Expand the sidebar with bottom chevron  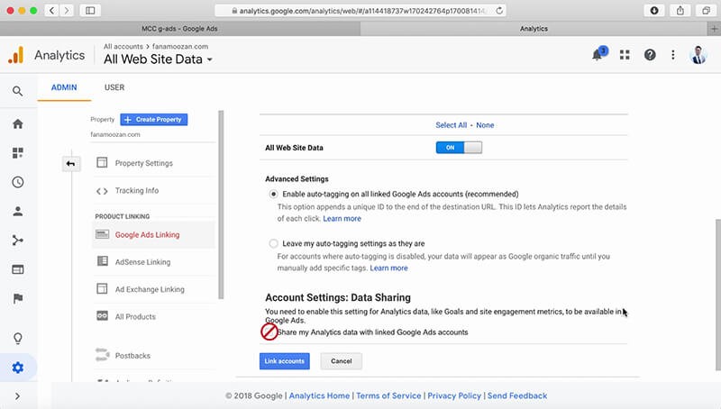[x=17, y=396]
